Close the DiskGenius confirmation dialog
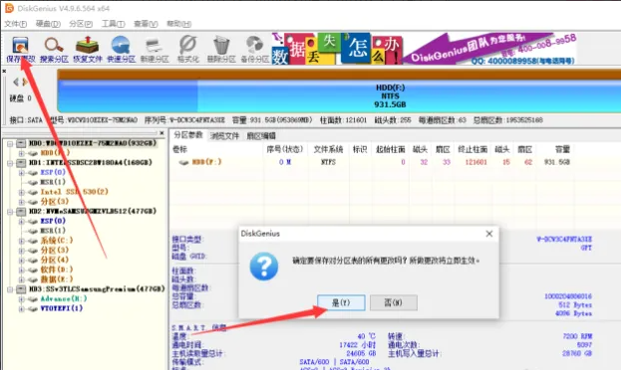 pyautogui.click(x=489, y=234)
